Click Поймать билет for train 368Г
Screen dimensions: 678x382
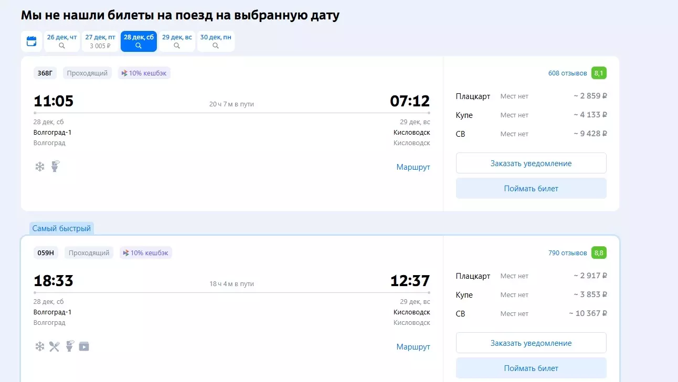click(531, 188)
